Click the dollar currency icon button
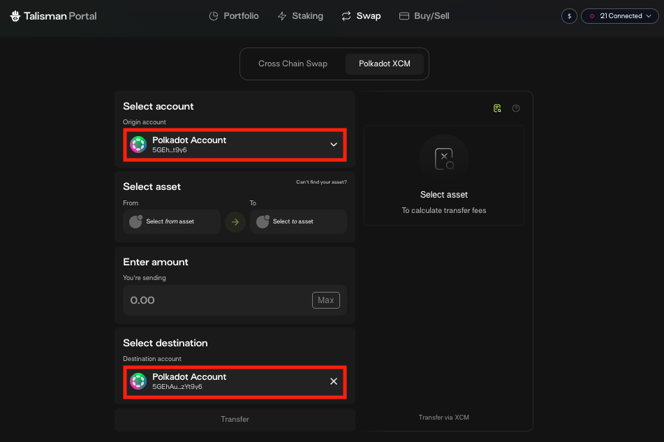 (569, 16)
